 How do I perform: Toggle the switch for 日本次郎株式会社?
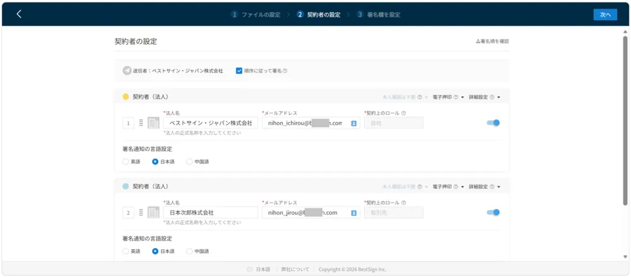click(493, 212)
